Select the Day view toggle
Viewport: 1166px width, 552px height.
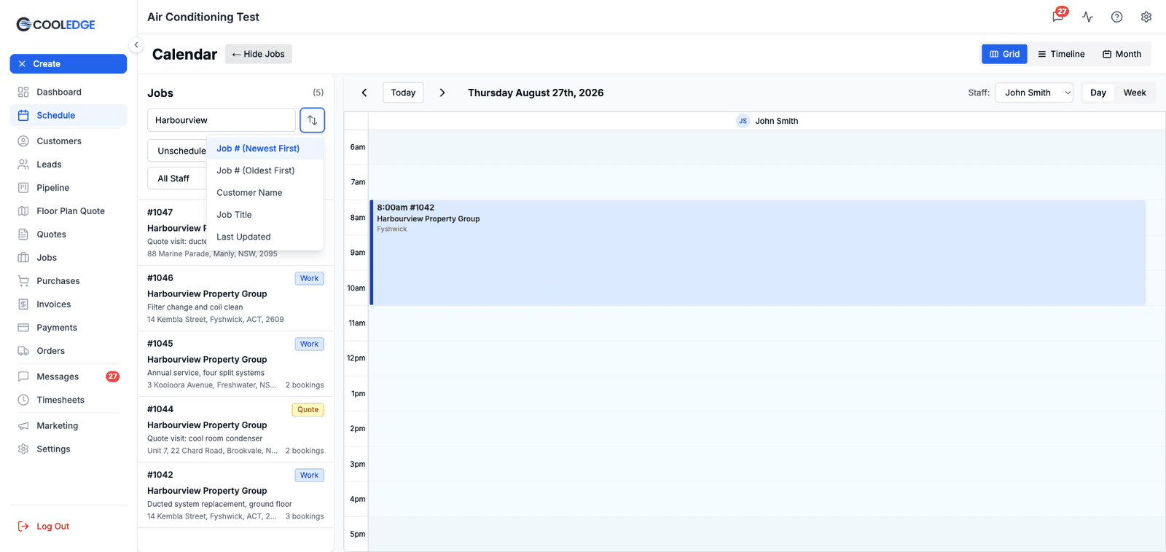click(1098, 92)
